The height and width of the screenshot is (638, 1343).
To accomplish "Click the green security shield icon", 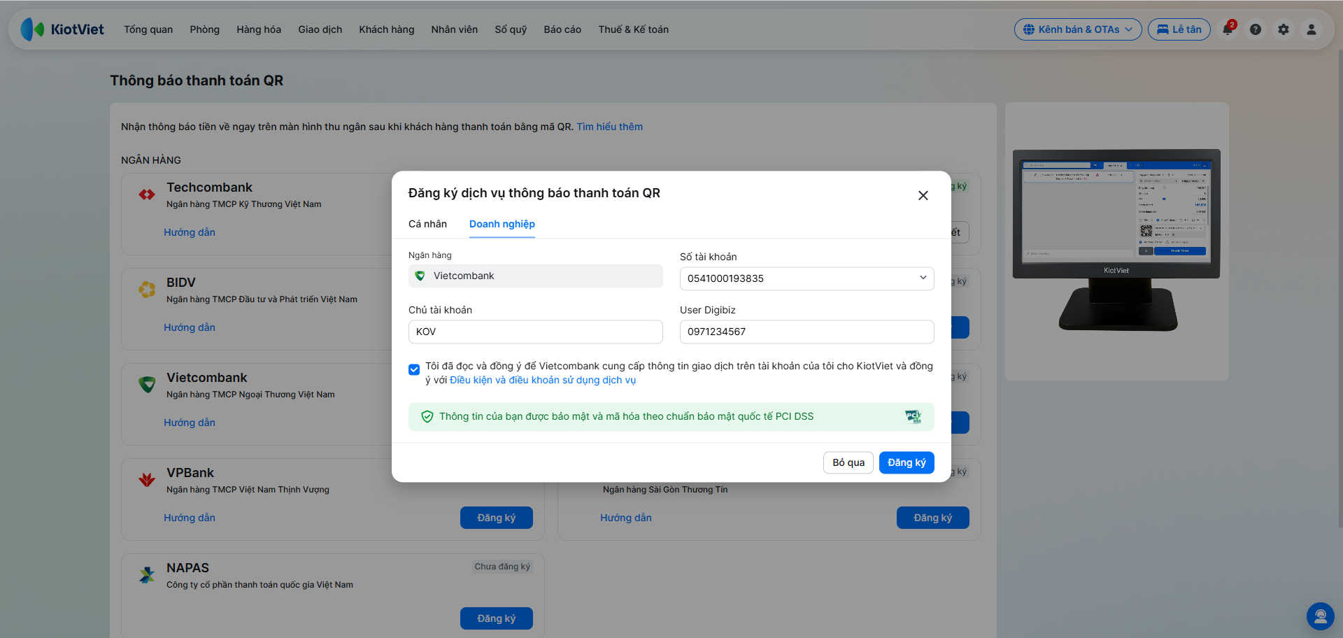I will click(427, 417).
